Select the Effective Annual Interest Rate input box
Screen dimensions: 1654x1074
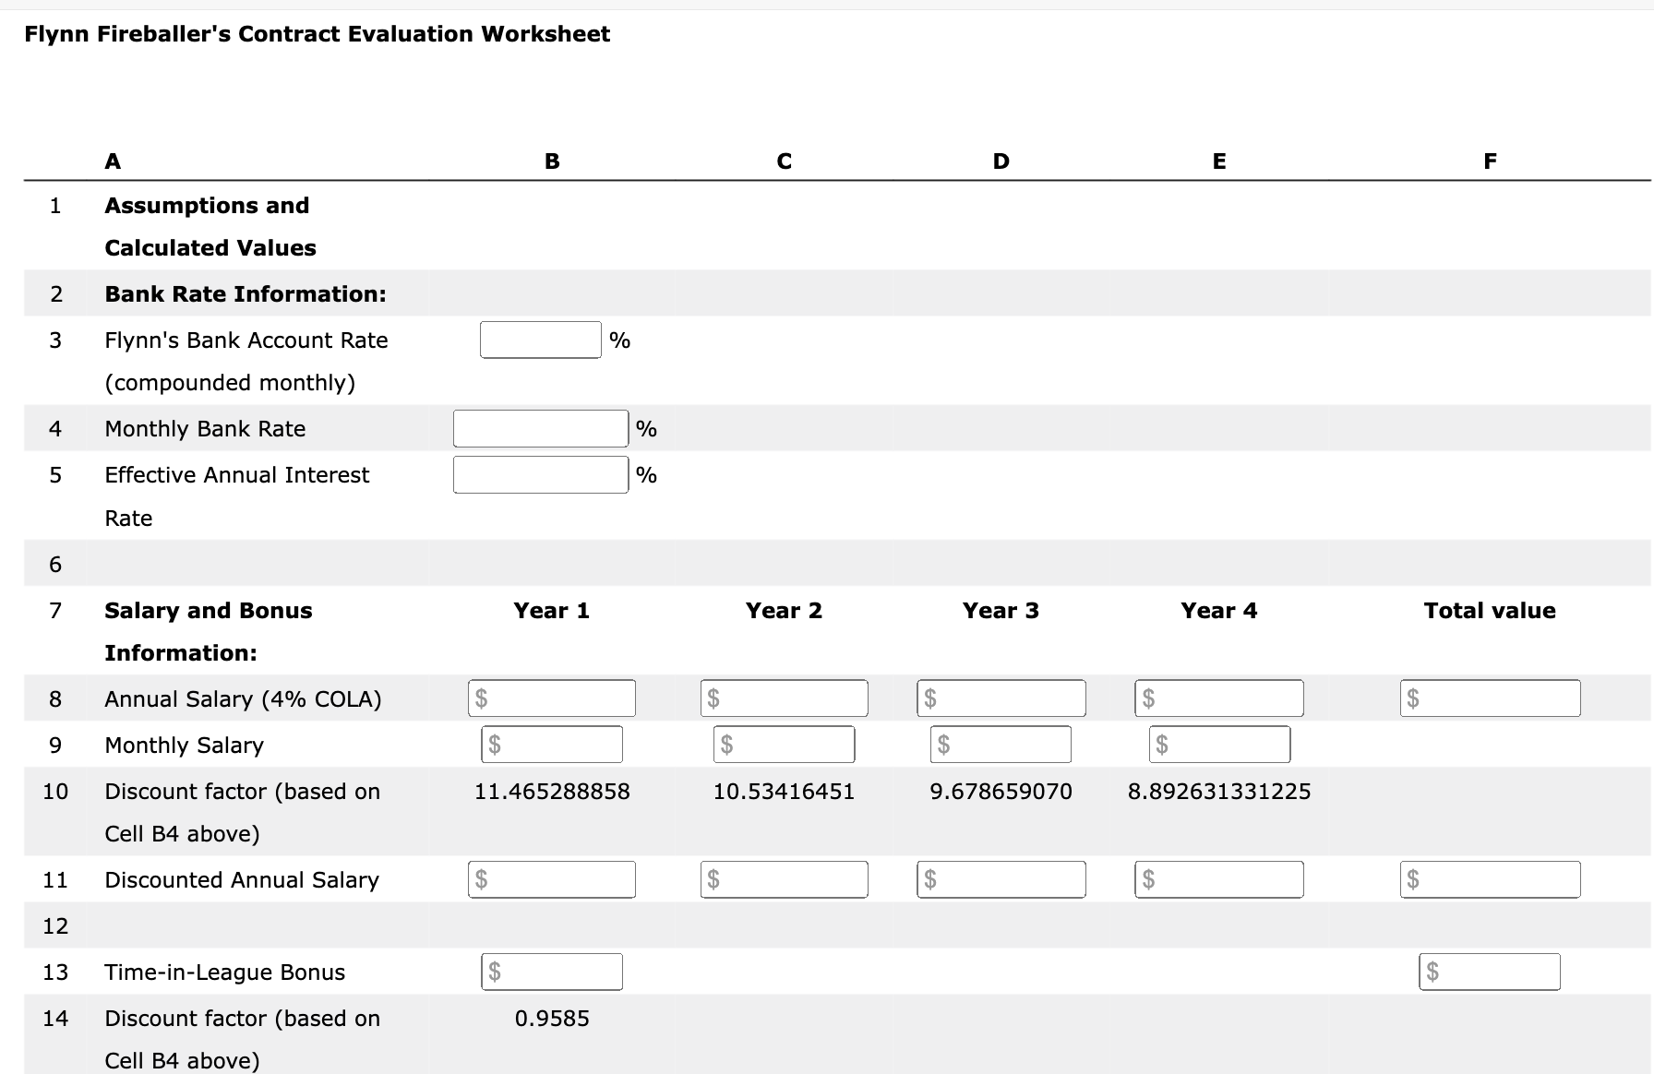pyautogui.click(x=540, y=474)
